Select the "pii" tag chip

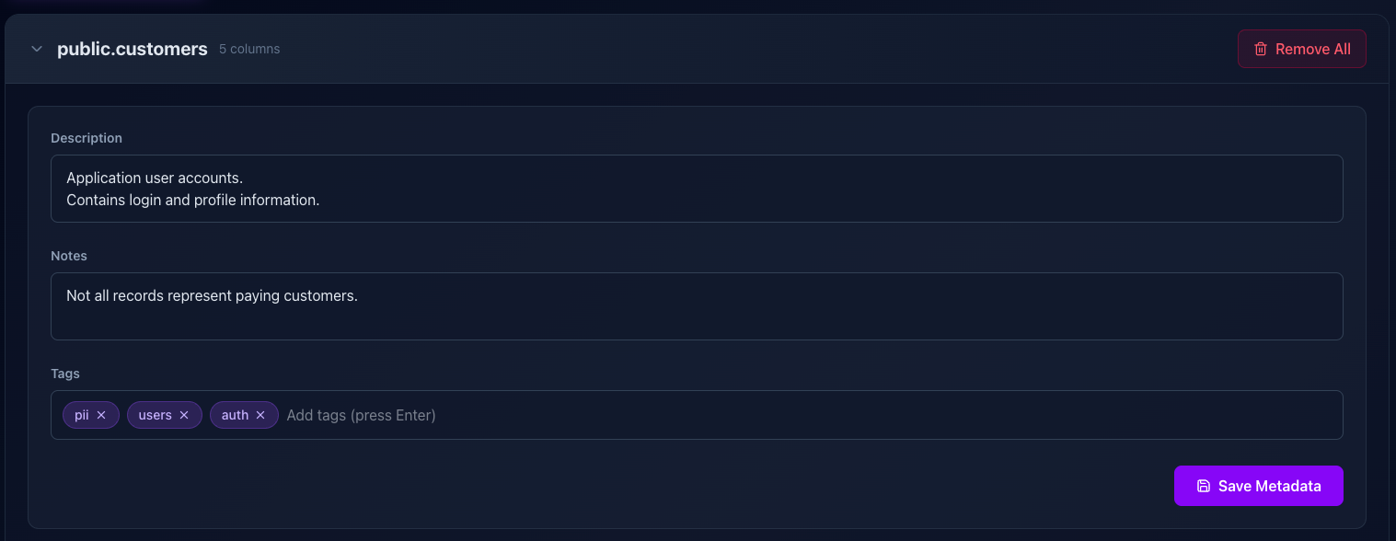tap(81, 414)
